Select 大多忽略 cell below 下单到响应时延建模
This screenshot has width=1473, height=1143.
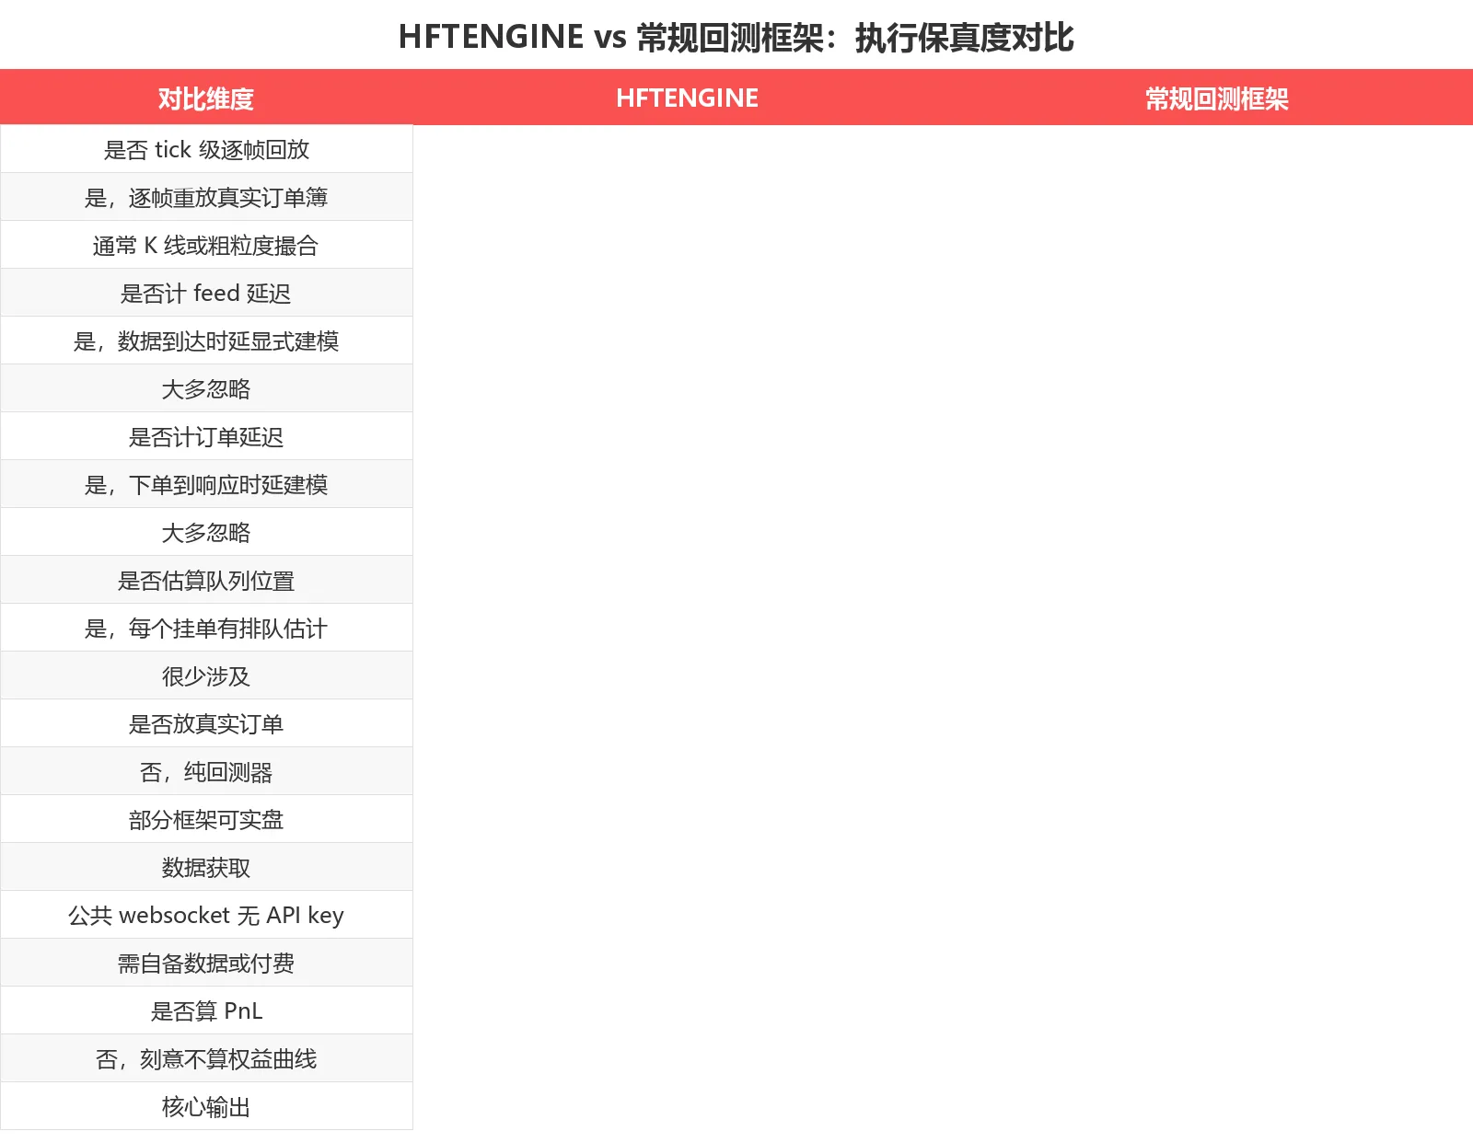206,532
